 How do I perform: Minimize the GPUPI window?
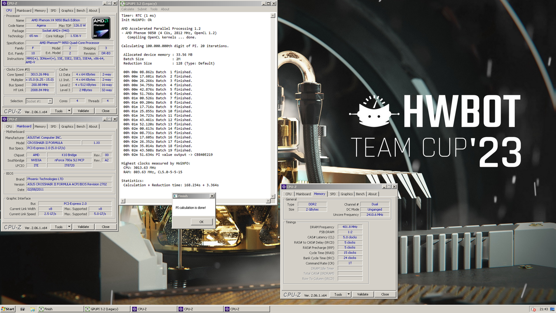point(264,3)
